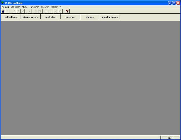This screenshot has height=140, width=181.
Task: Open the Vorgang menu
Action: coord(5,7)
